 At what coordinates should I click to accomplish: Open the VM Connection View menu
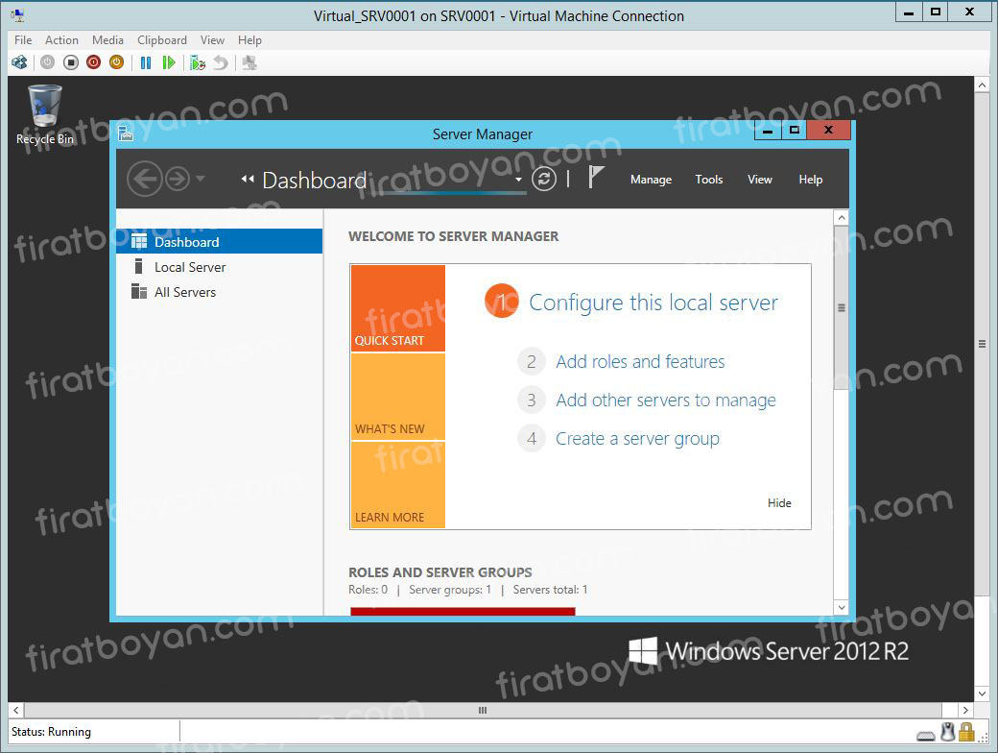[x=213, y=40]
